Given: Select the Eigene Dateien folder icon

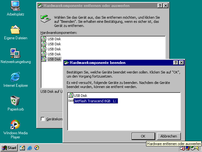Looking at the screenshot, I should pos(15,29).
